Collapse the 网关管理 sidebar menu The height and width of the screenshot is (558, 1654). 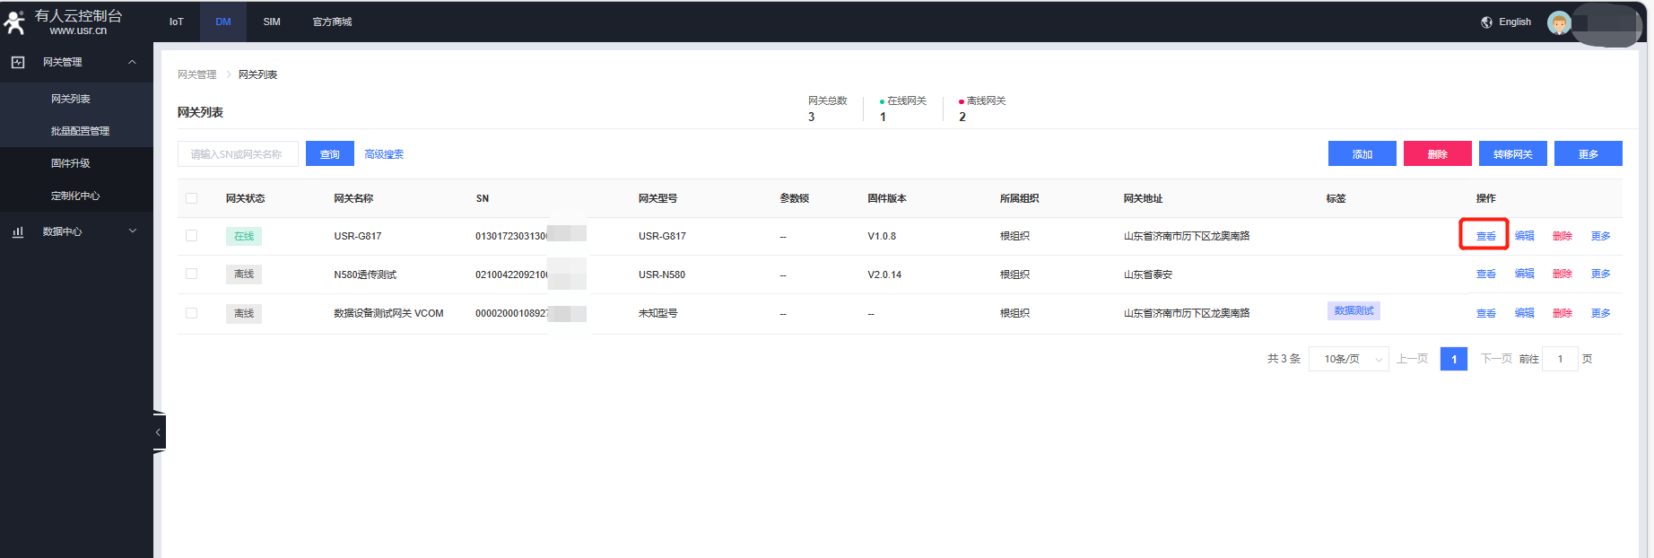[133, 63]
